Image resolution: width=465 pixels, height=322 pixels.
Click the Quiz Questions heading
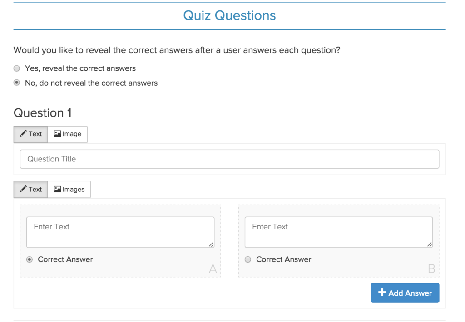coord(229,15)
